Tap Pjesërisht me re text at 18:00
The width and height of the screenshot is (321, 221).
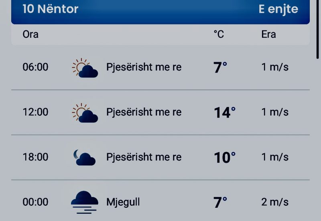(144, 157)
